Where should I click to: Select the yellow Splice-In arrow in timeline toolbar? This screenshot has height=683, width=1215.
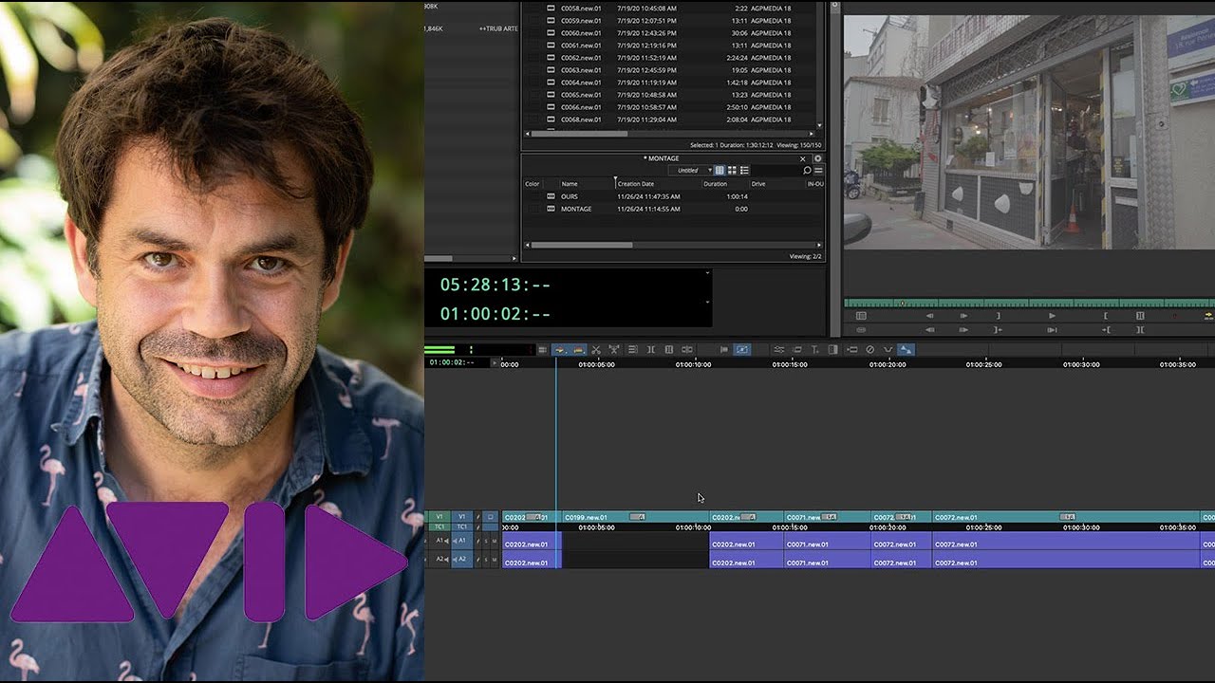coord(560,349)
